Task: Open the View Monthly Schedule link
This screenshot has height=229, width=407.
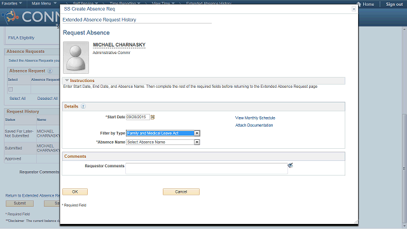Action: (255, 118)
